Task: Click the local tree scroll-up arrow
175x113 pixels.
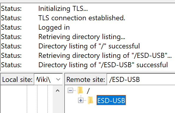Action: (57, 91)
